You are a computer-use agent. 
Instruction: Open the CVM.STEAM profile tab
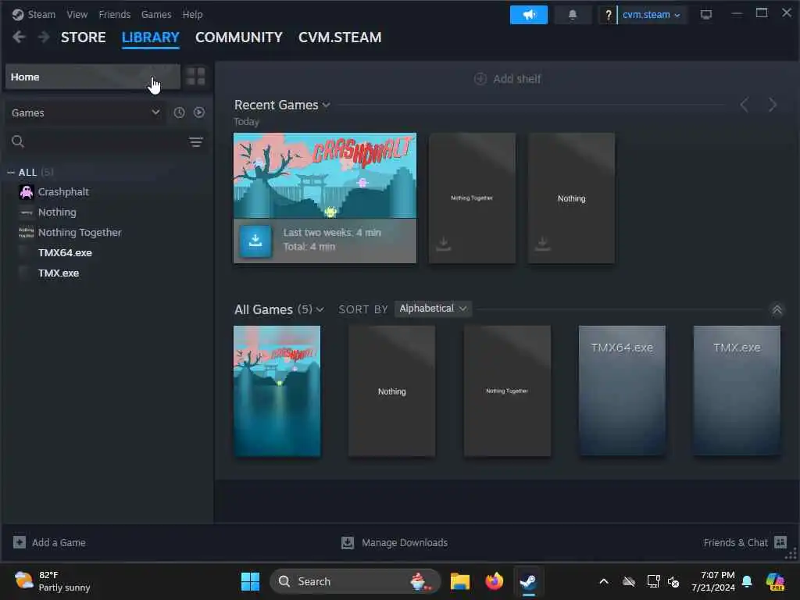[340, 37]
